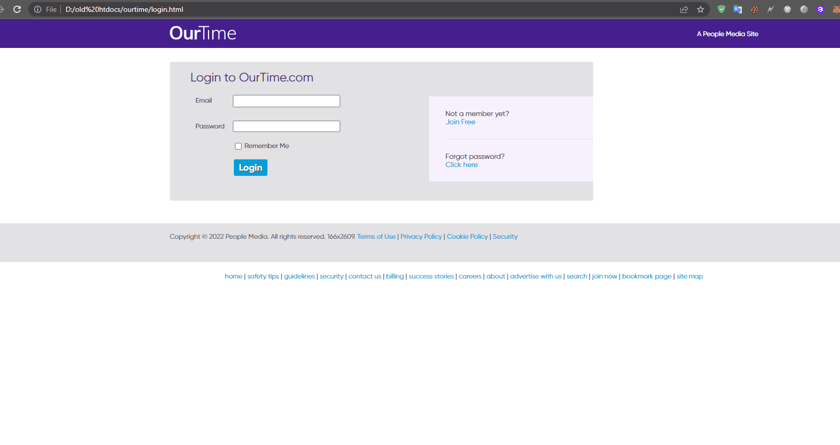This screenshot has height=445, width=840.
Task: Open the bookmark page link
Action: (647, 276)
